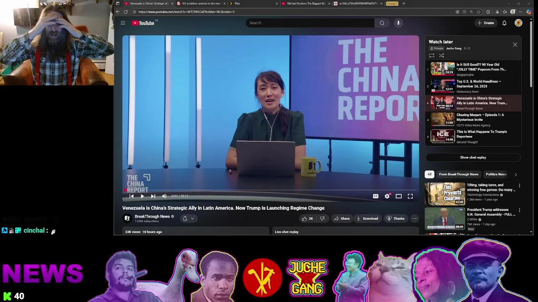The image size is (538, 302).
Task: Select the Politics News chip
Action: (496, 174)
